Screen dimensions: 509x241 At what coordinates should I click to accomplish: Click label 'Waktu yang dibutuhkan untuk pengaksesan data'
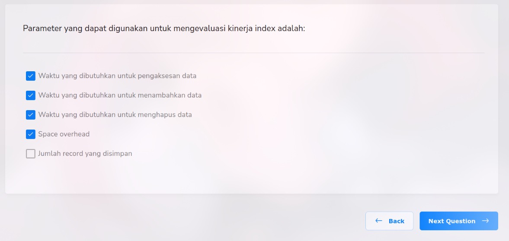(117, 76)
